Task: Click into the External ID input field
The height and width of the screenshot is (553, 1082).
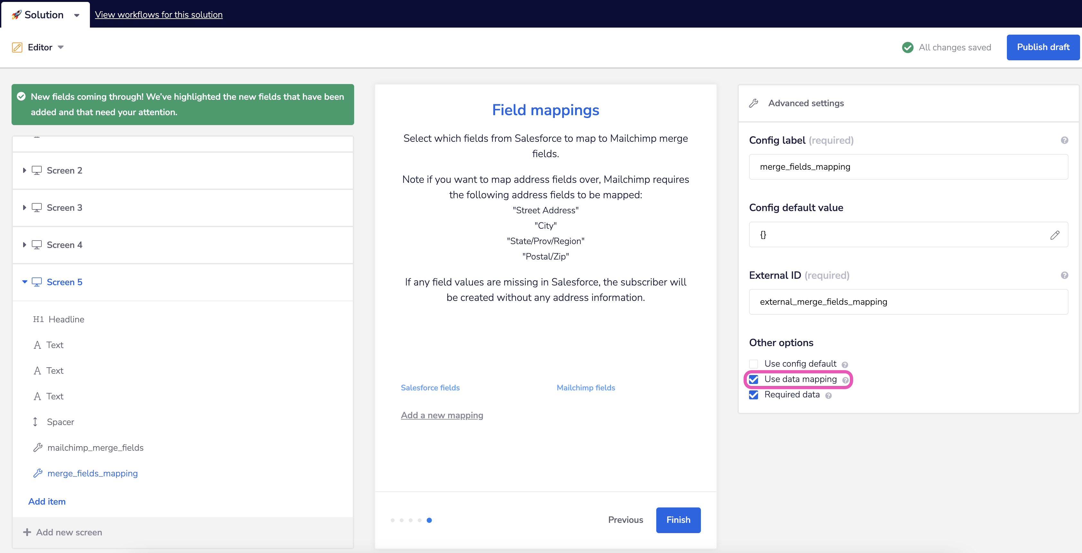Action: pyautogui.click(x=908, y=302)
